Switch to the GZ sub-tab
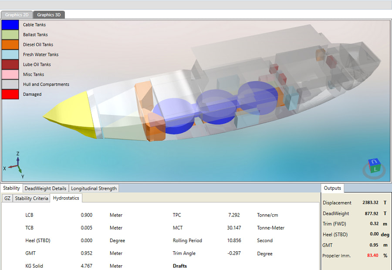392x270 pixels. point(7,198)
